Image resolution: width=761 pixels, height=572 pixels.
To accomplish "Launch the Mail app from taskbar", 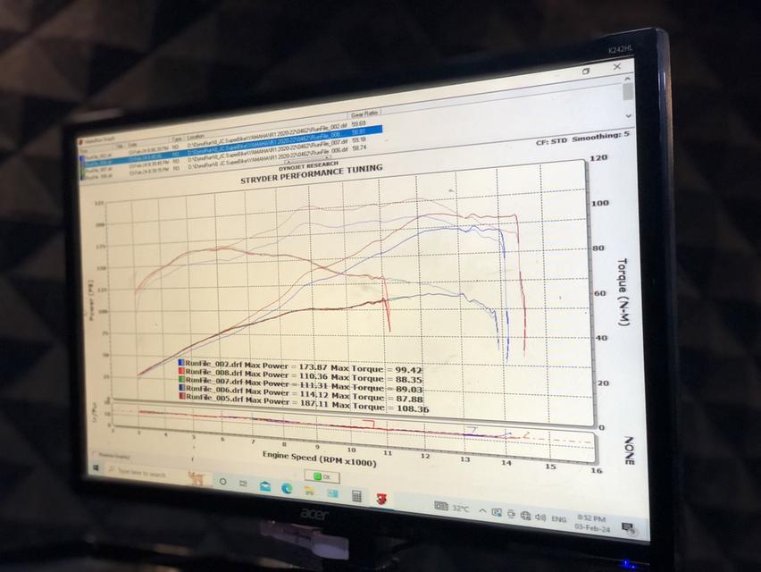I will (265, 485).
